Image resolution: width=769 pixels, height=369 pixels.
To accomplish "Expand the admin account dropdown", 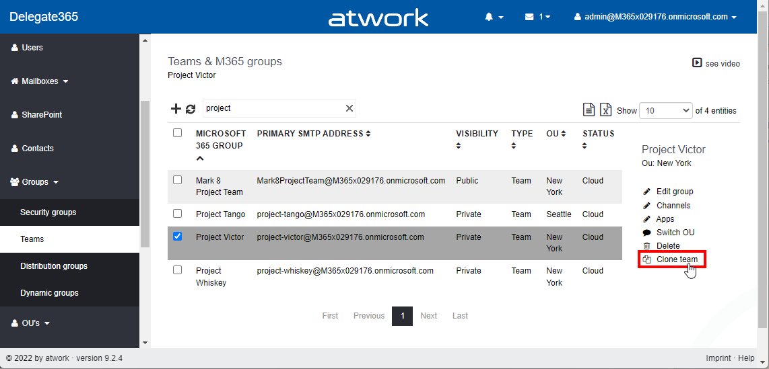I will tap(655, 17).
